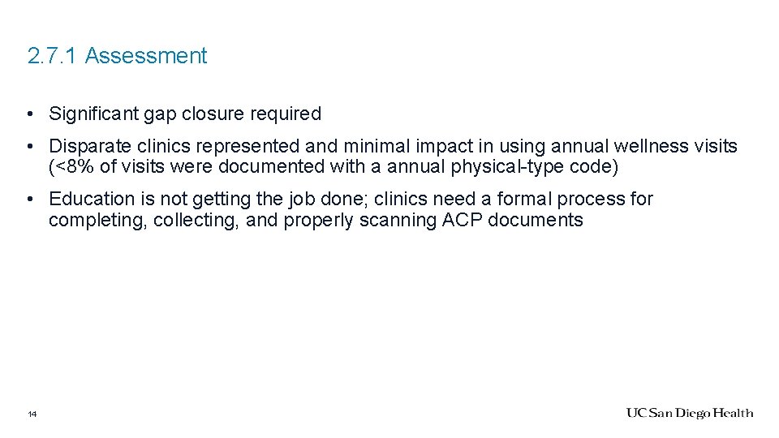
Task: Click the UC San Diego Health logo
Action: (689, 414)
